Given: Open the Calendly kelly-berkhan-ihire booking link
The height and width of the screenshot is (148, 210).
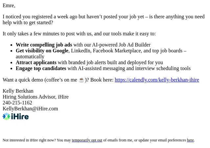Looking at the screenshot, I should click(157, 80).
